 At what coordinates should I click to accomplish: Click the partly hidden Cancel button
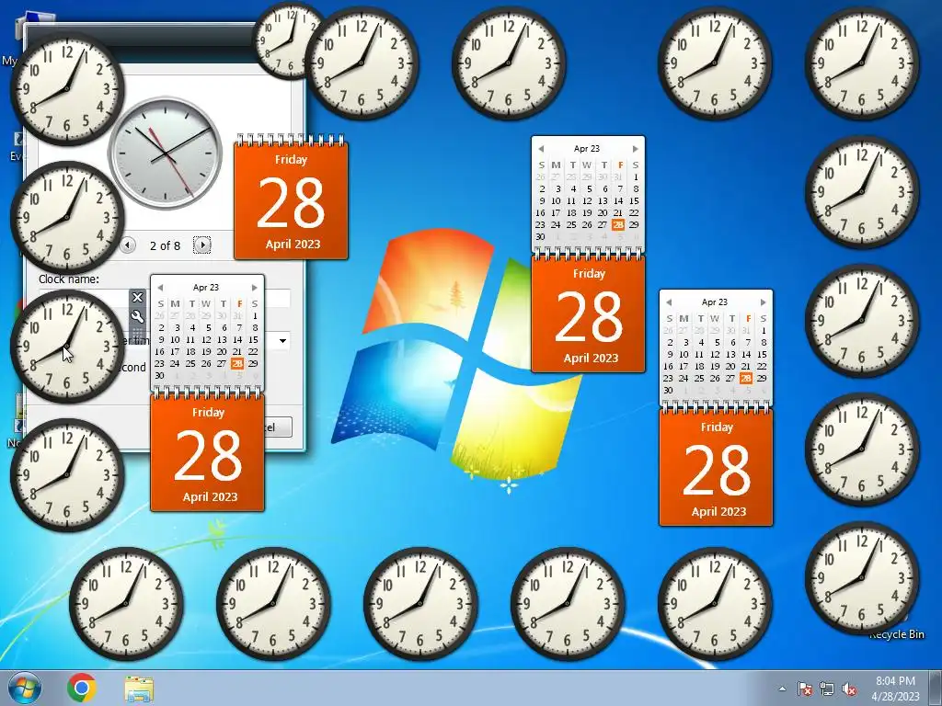(278, 427)
